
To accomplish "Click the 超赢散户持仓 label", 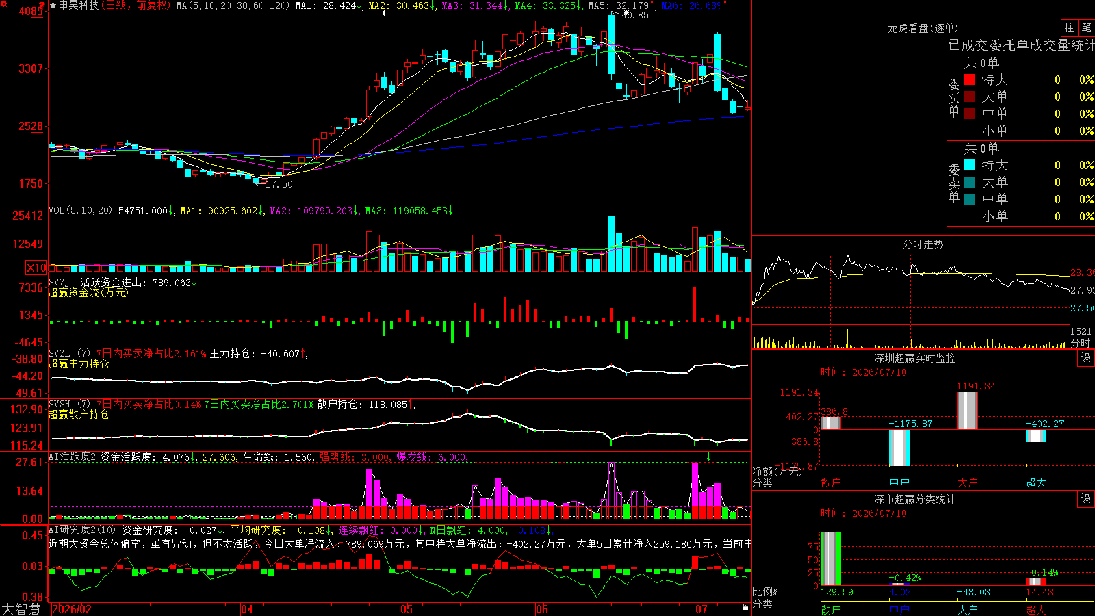I will coord(79,414).
